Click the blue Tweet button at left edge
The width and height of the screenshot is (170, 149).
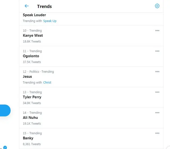pyautogui.click(x=5, y=111)
